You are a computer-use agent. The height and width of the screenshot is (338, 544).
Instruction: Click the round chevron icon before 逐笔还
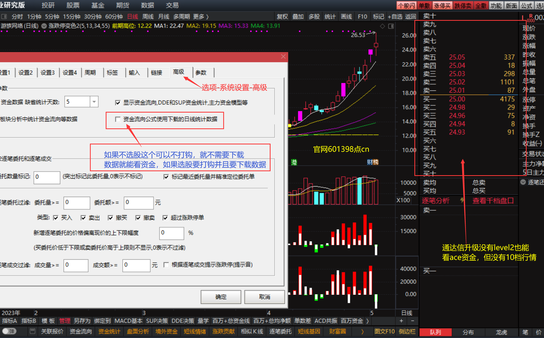[523, 182]
